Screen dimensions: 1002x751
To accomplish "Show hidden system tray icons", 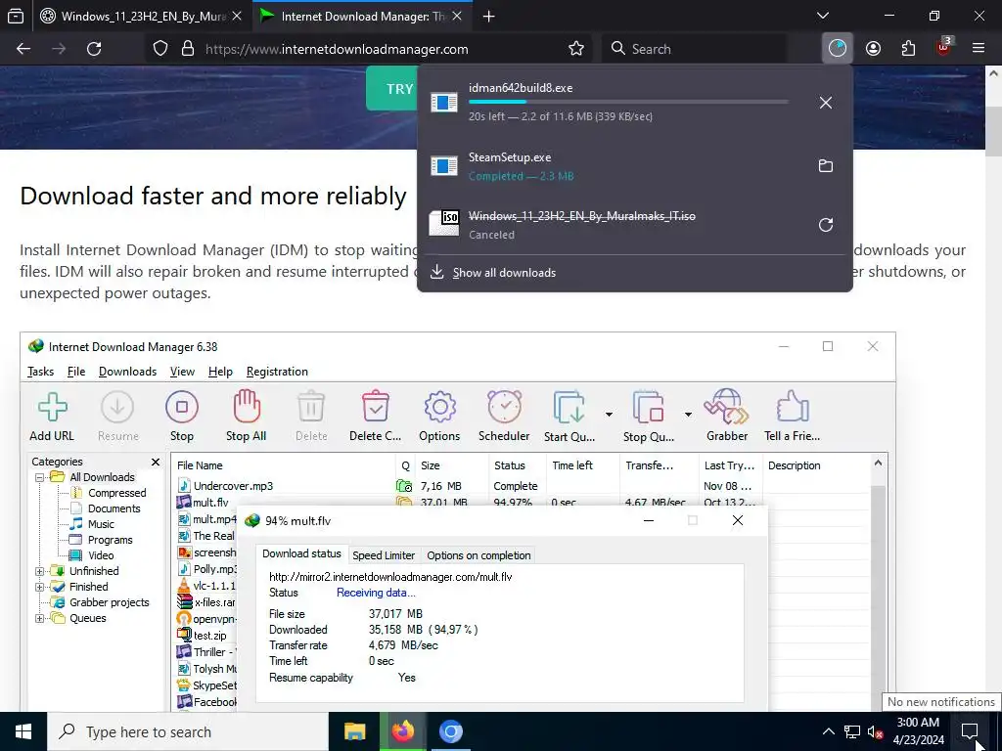I will (828, 731).
